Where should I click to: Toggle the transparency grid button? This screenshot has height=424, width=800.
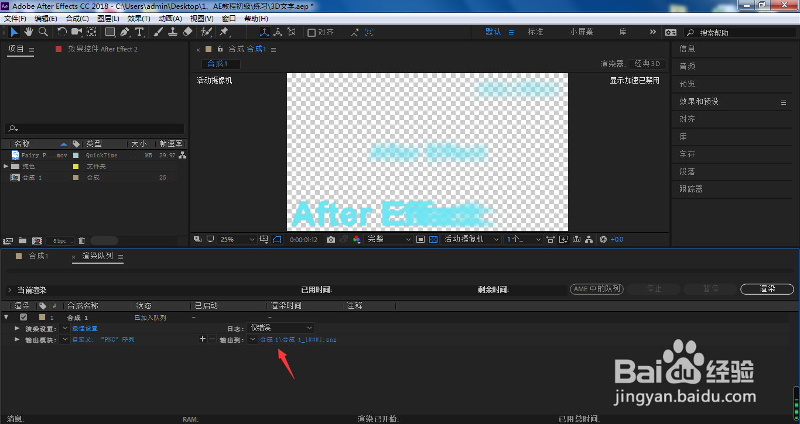click(433, 239)
